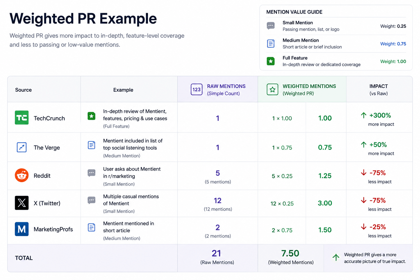The width and height of the screenshot is (420, 280).
Task: Click the red down arrow in Reddit row
Action: (x=363, y=173)
